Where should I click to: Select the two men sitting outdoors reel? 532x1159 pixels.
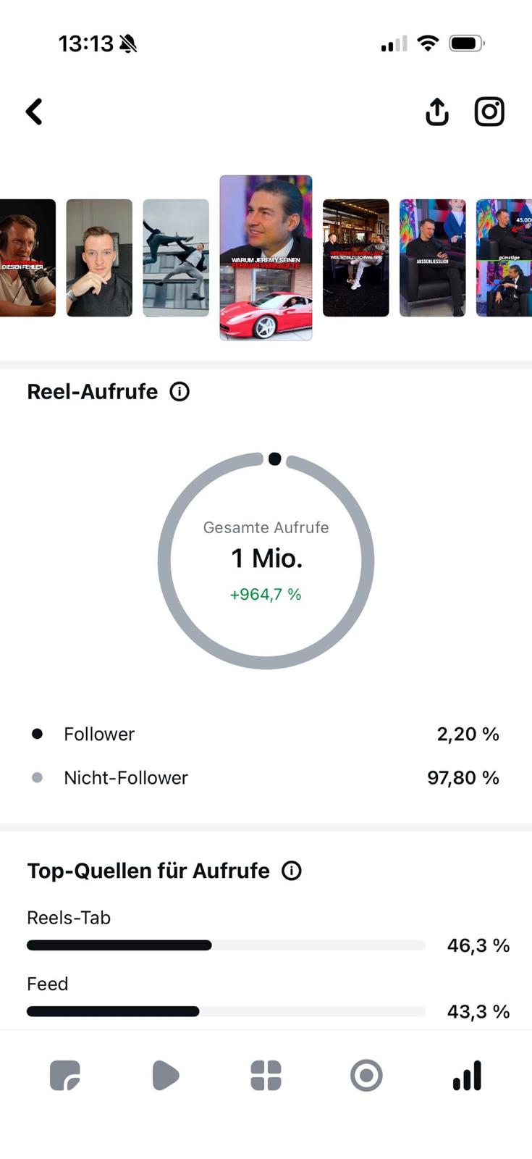355,258
